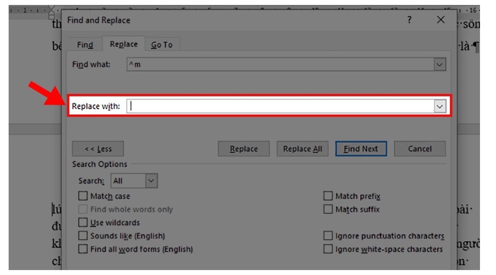Hit the Find Next button
496x275 pixels.
[361, 149]
